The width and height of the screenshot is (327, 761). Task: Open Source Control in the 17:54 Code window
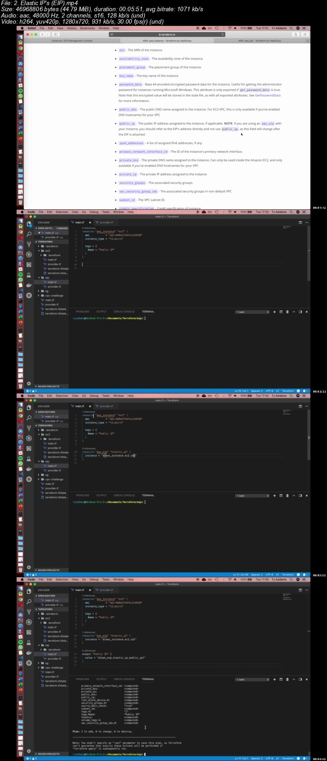[29, 428]
